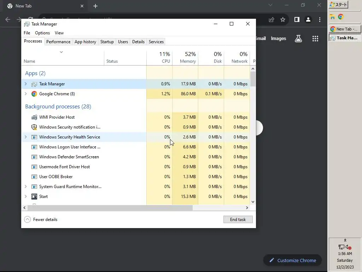
Task: Click the horizontal scrollbar right arrow
Action: coord(247,208)
